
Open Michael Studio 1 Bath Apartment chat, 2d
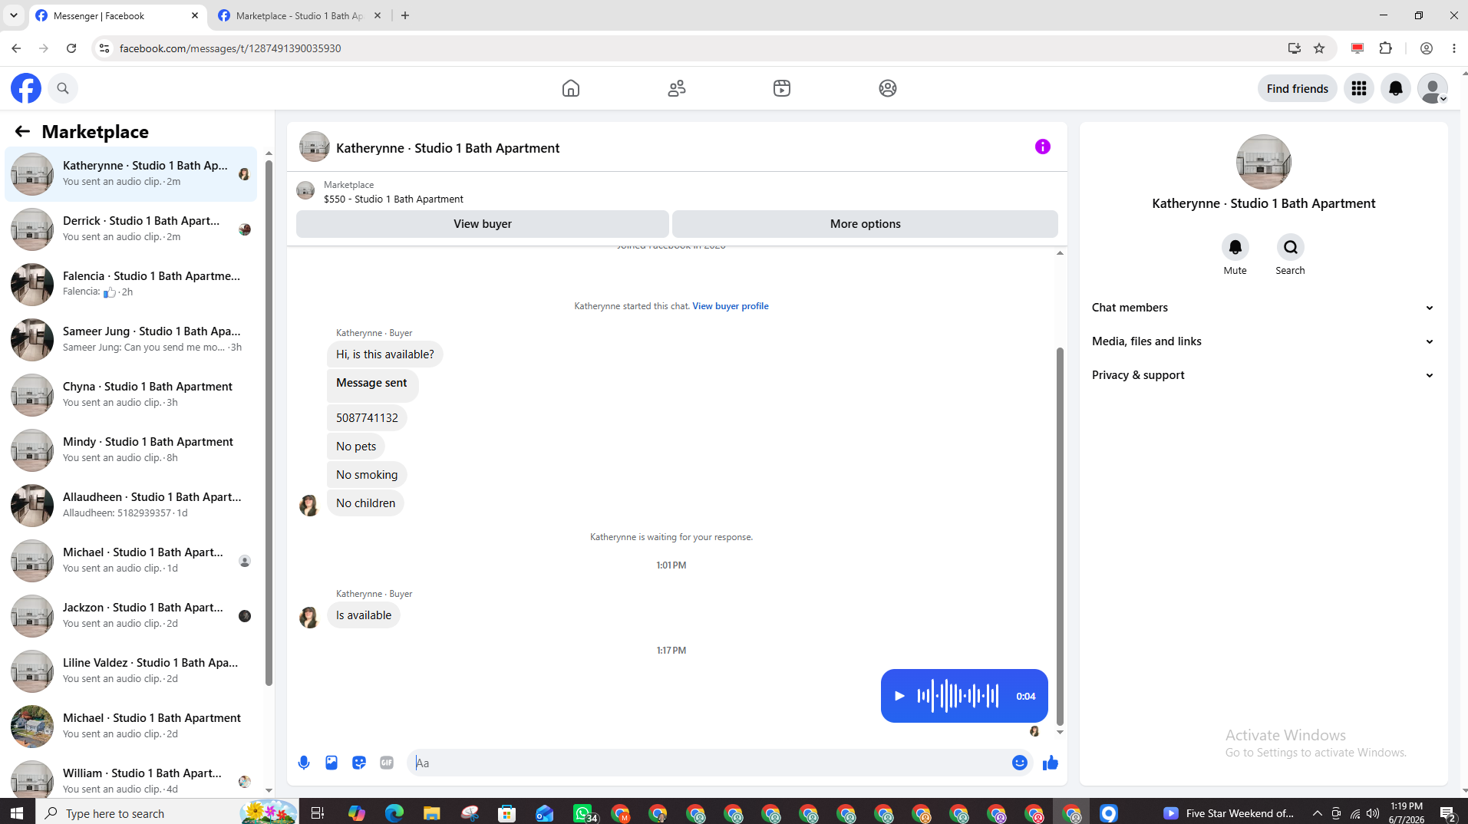click(130, 726)
